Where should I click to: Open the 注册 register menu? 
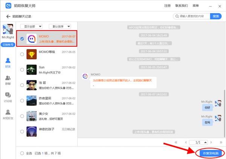[x=167, y=6]
